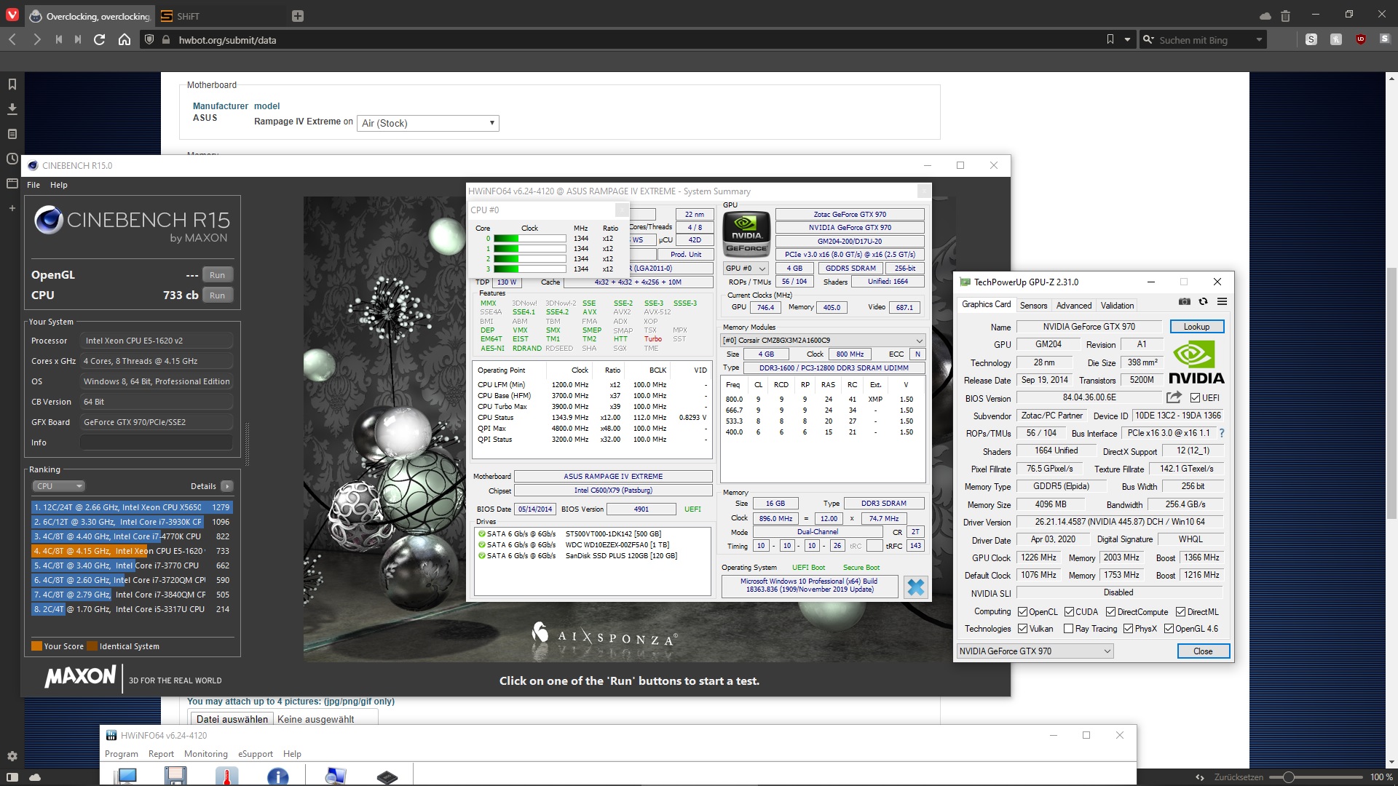Open search engine dropdown in Bing search field

coord(1259,40)
